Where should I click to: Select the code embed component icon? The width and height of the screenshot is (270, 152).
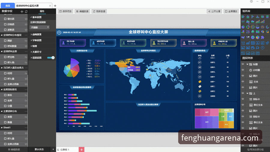point(257,53)
